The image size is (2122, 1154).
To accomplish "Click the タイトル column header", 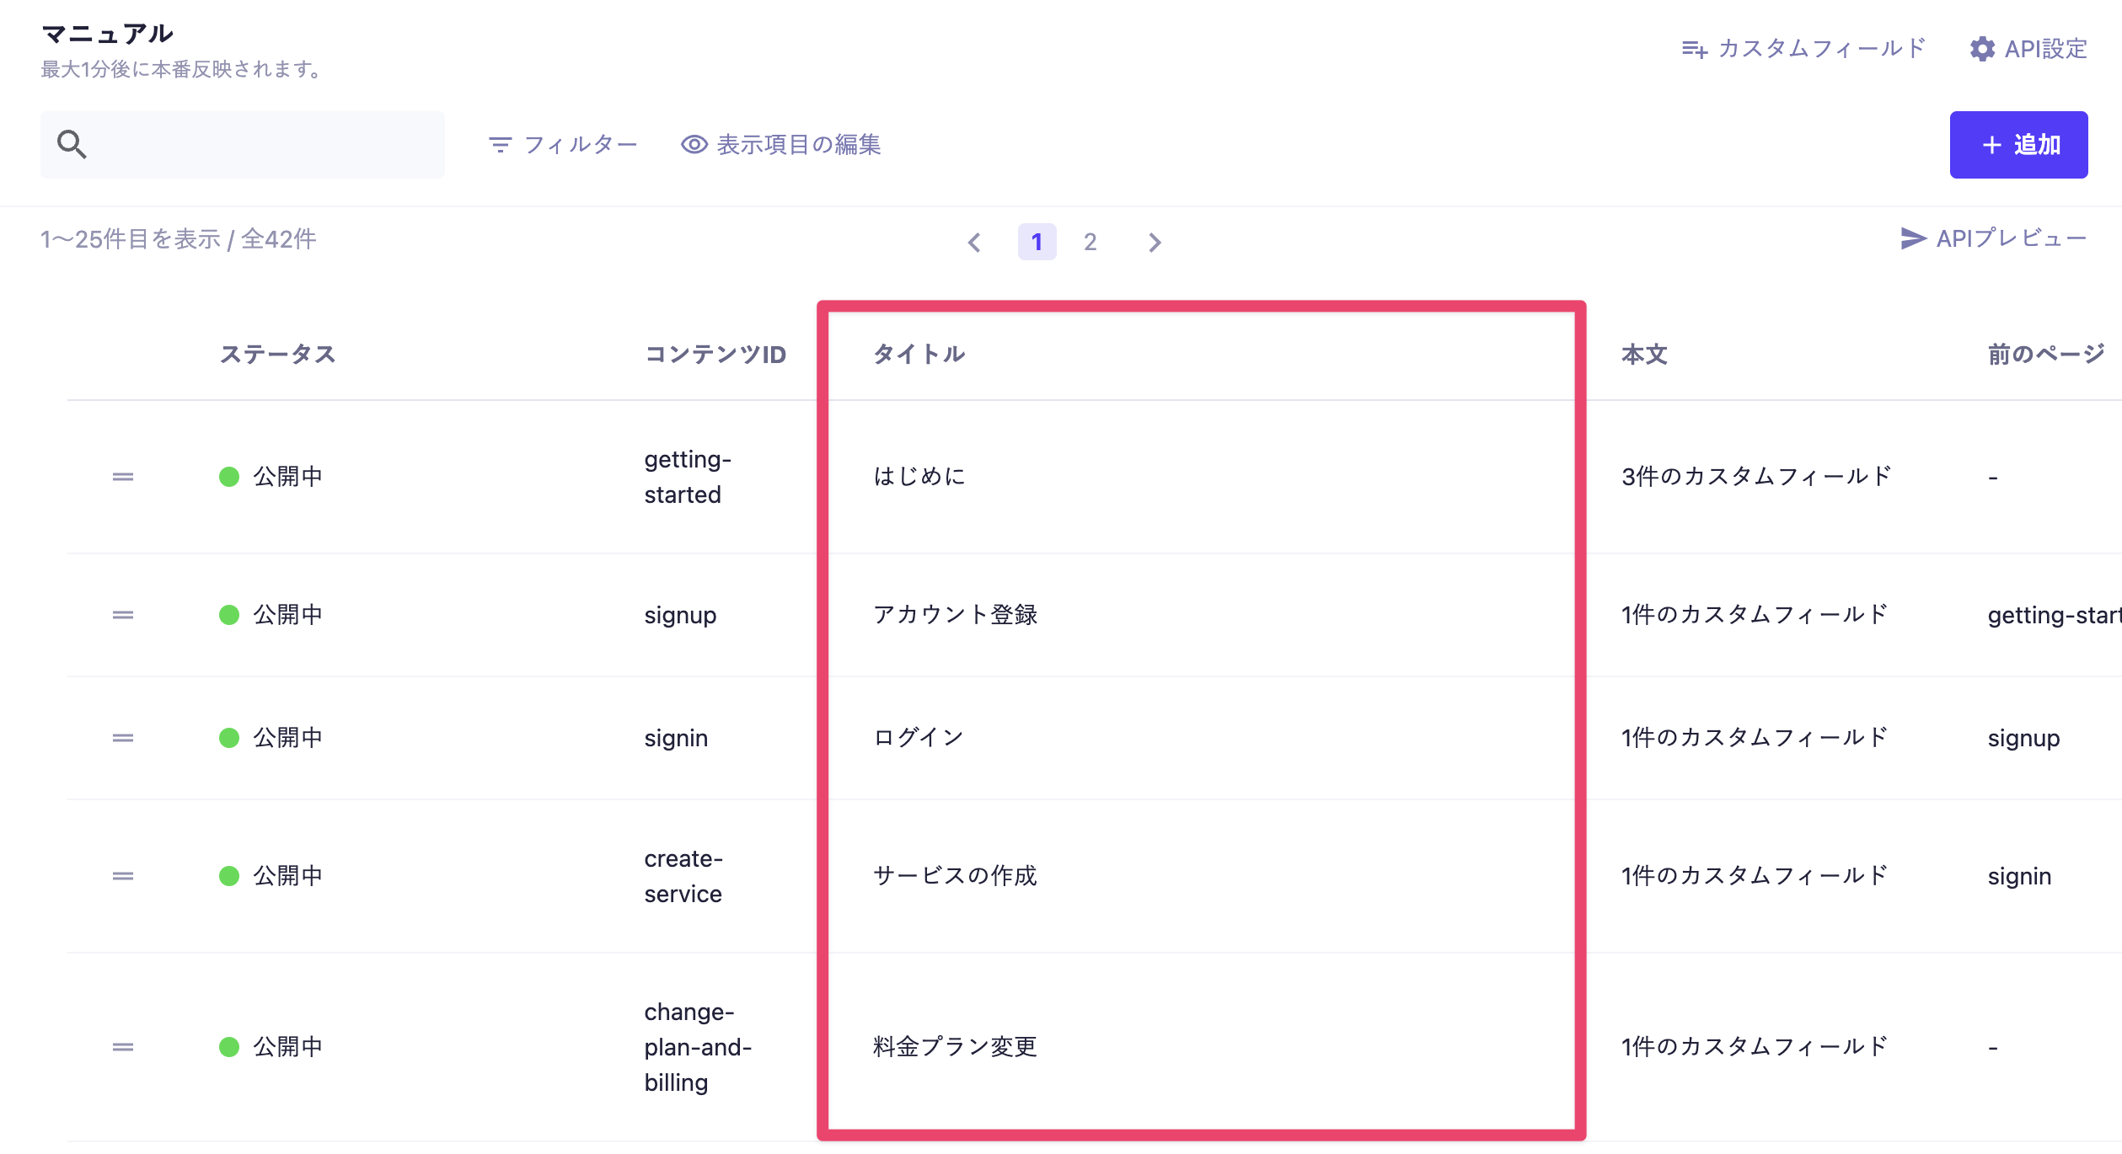I will coord(919,354).
